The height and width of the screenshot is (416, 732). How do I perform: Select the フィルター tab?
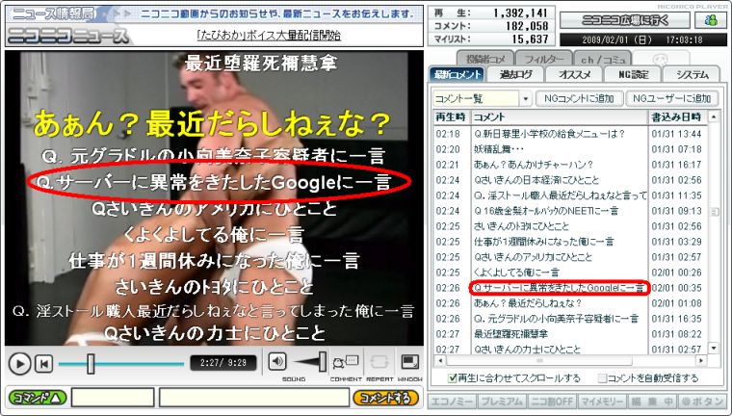[x=544, y=60]
